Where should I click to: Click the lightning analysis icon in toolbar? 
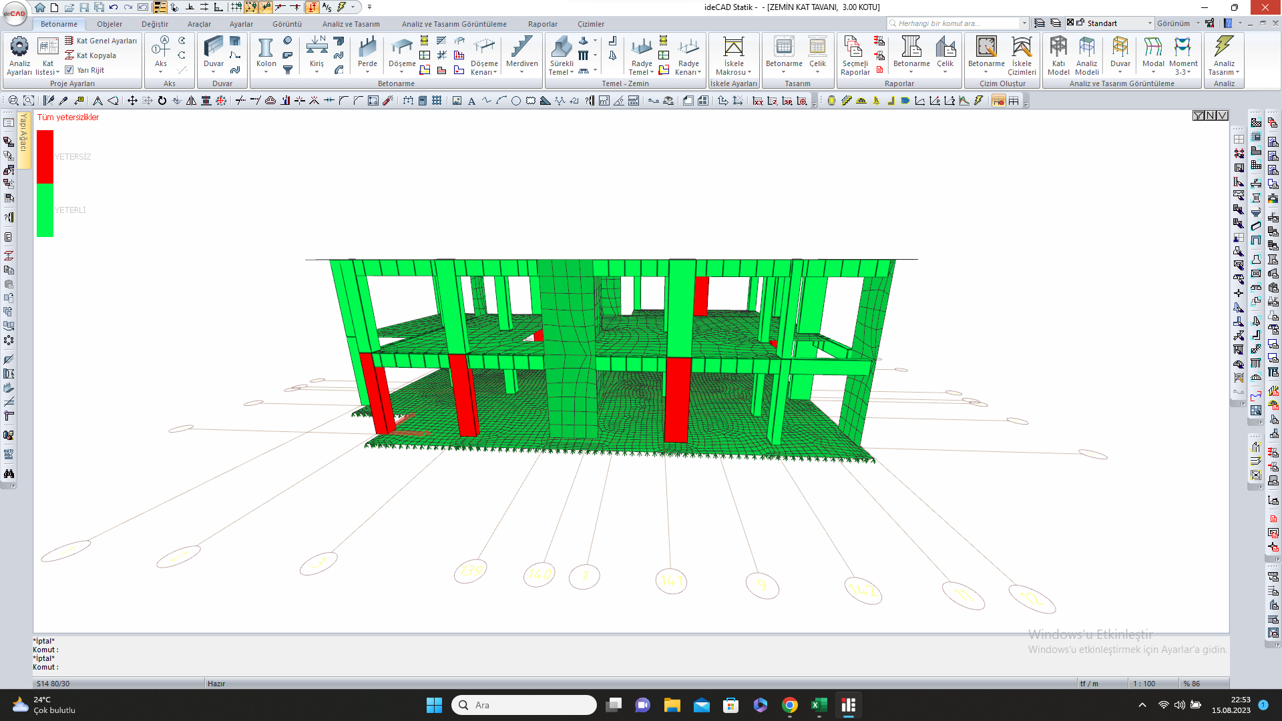[x=978, y=101]
